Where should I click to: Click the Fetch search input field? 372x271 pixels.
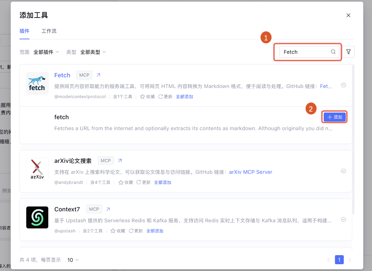305,52
